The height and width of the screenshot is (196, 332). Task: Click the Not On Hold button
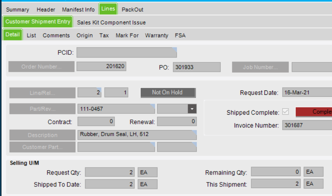[x=168, y=93]
